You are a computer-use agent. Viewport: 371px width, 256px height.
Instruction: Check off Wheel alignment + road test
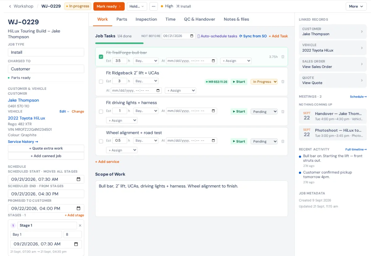pyautogui.click(x=101, y=141)
